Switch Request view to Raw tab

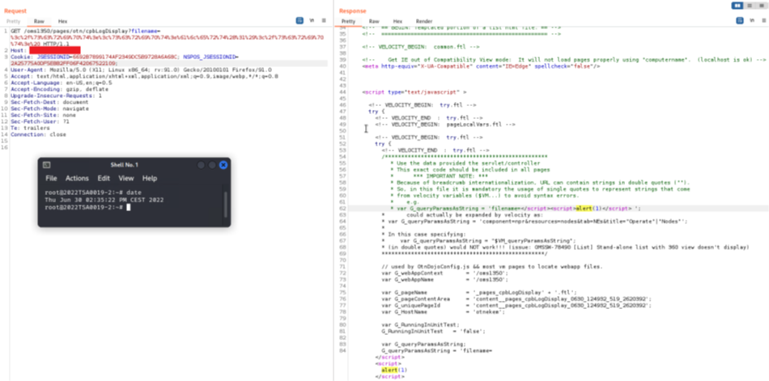(x=39, y=22)
